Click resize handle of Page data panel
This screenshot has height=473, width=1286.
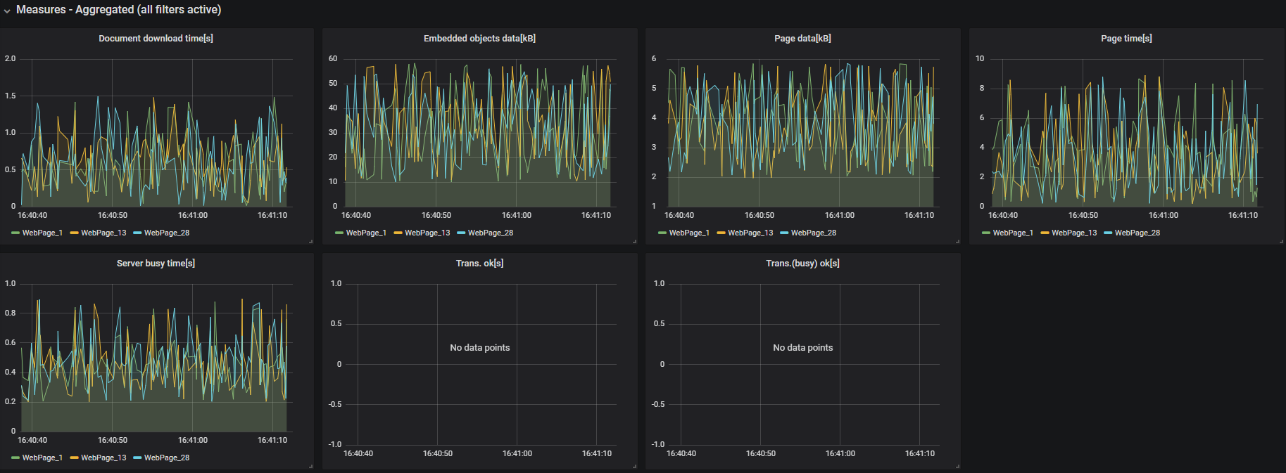coord(957,242)
